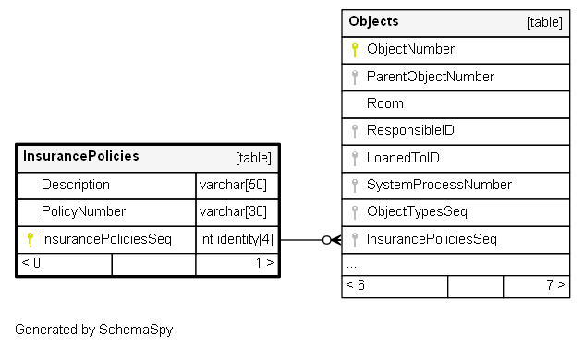Select the Room column in Objects

[456, 104]
